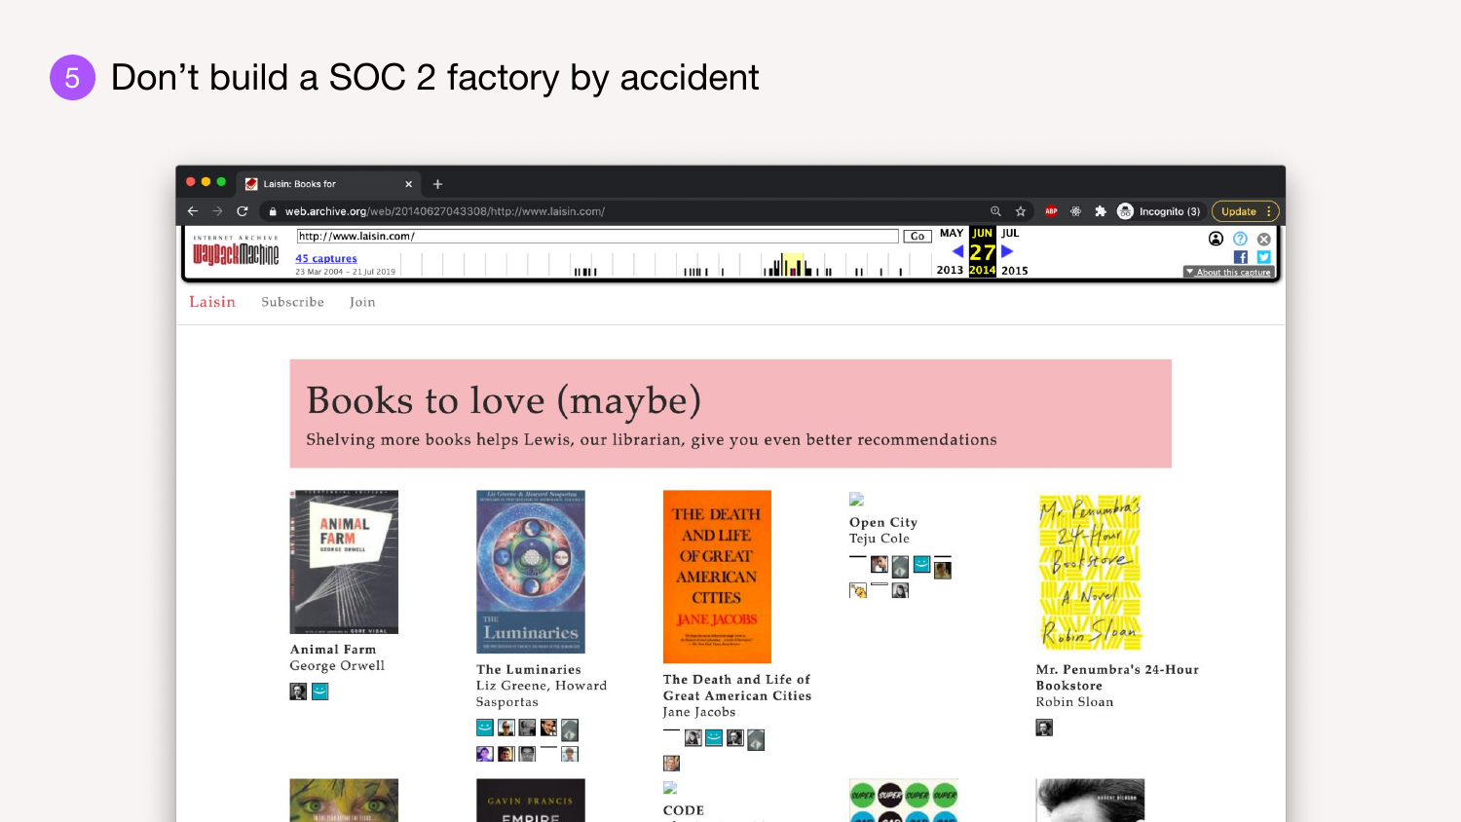This screenshot has width=1461, height=822.
Task: Click The Luminaries title link
Action: point(529,669)
